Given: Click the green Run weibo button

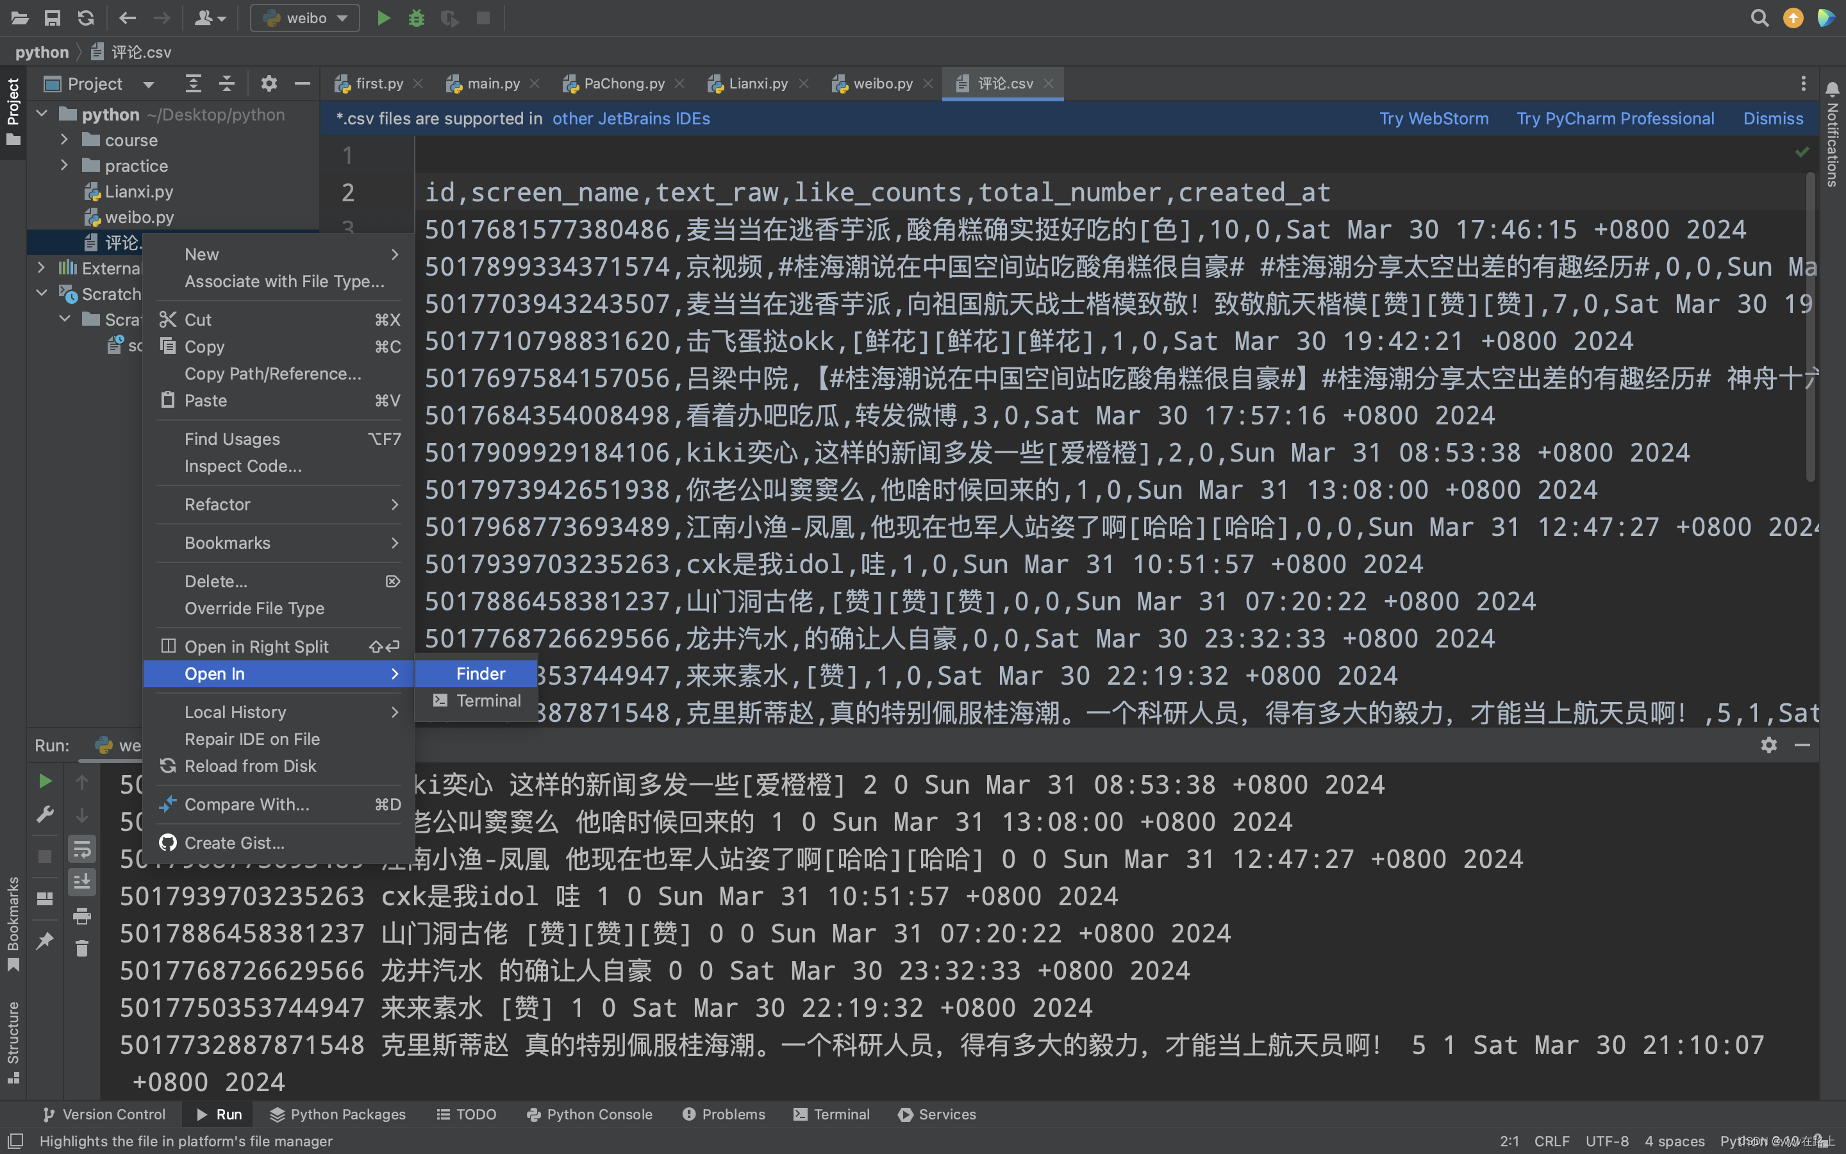Looking at the screenshot, I should click(x=384, y=17).
